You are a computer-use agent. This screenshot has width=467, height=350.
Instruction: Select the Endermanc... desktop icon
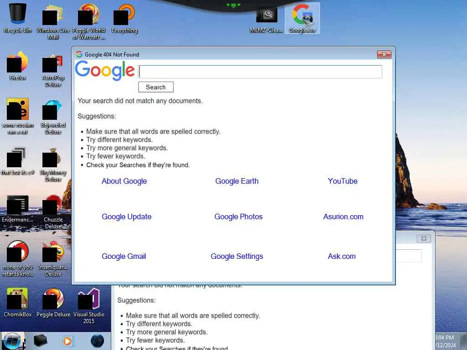click(18, 209)
